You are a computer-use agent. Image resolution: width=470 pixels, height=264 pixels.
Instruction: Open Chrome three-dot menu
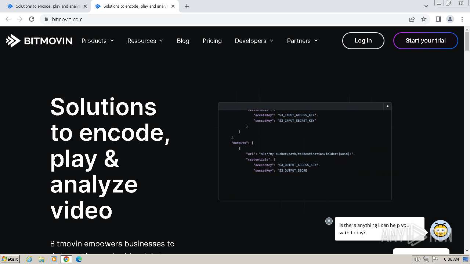[x=462, y=19]
